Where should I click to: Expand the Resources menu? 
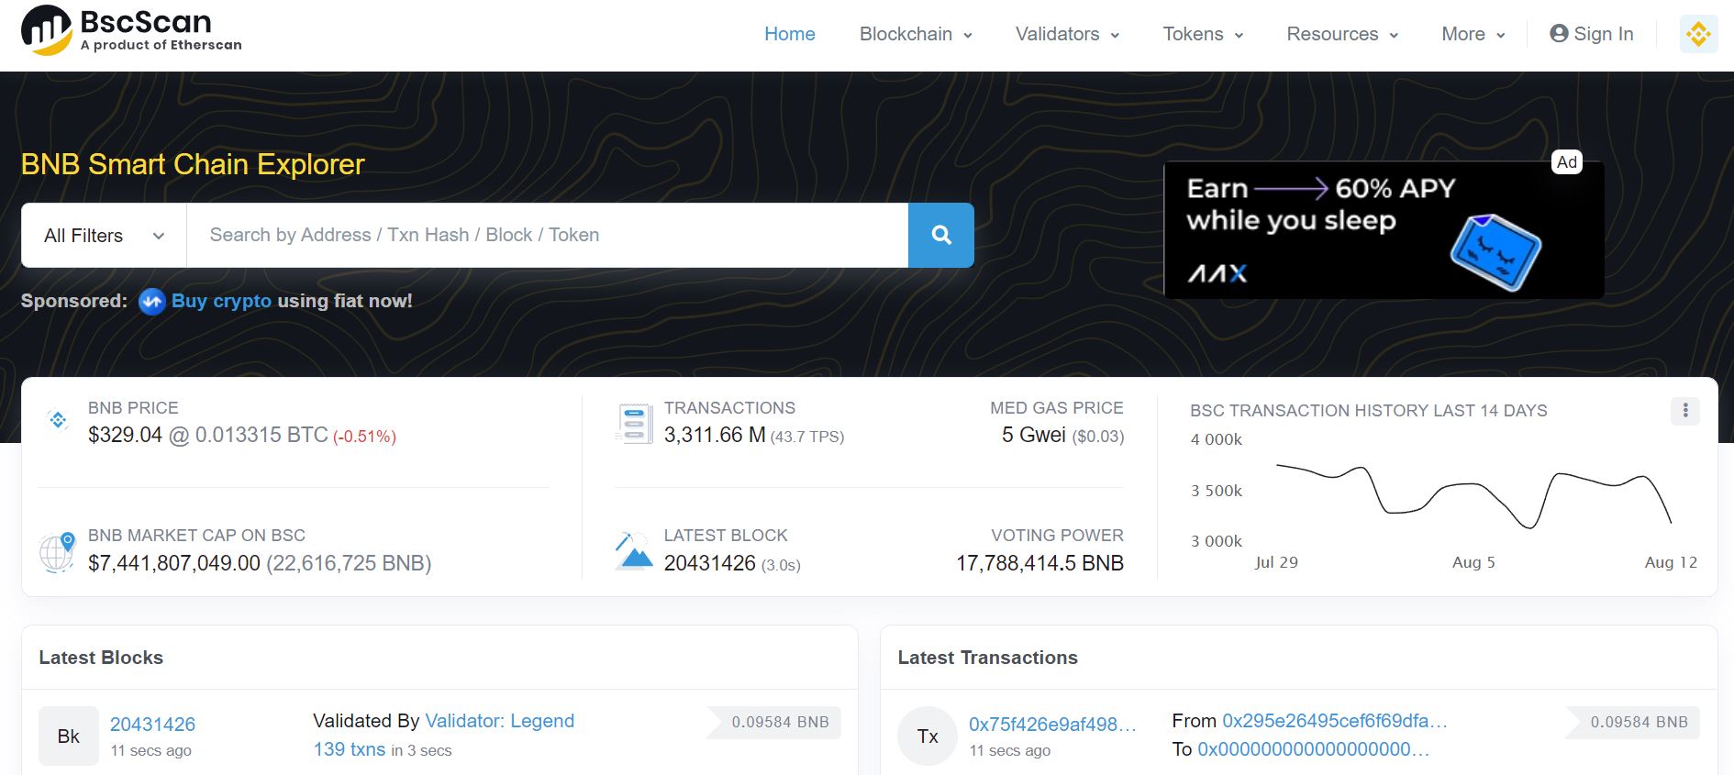pos(1342,34)
